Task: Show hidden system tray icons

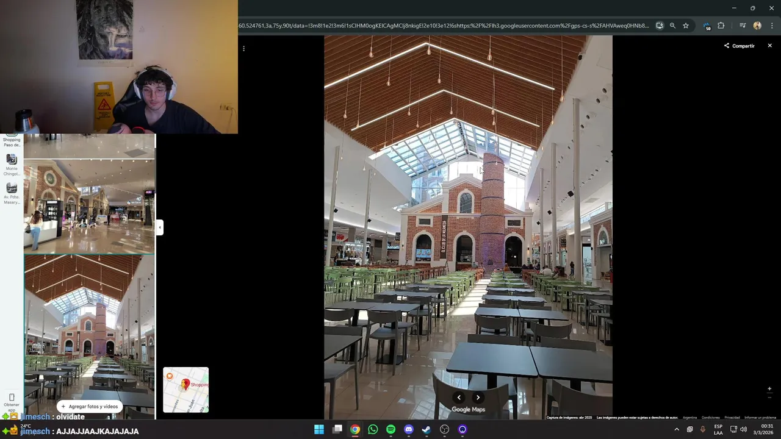Action: (x=677, y=429)
